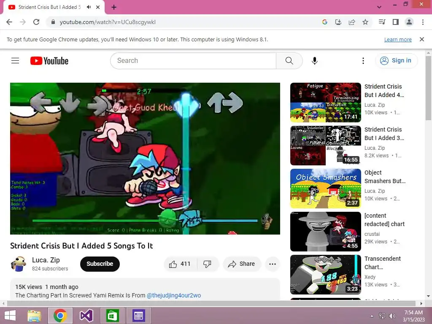Open crustai channel under content redacted chart

[372, 234]
